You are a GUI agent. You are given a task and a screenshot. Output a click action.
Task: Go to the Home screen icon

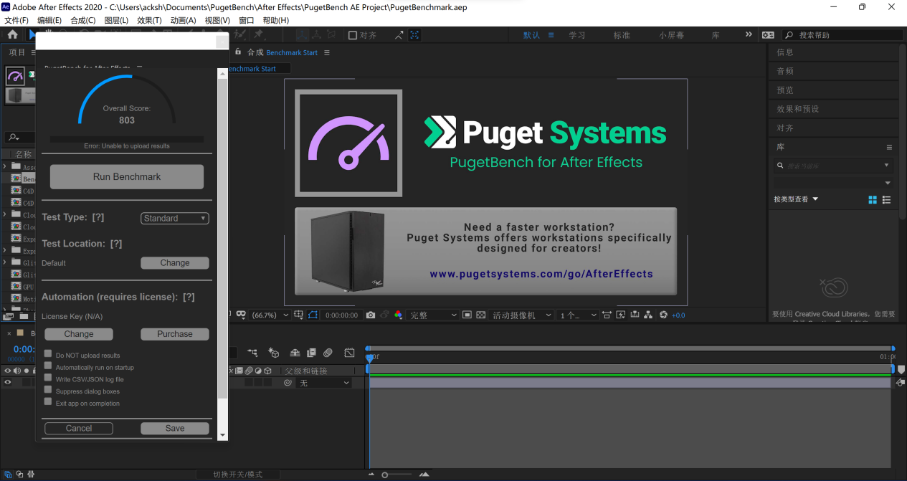point(12,34)
